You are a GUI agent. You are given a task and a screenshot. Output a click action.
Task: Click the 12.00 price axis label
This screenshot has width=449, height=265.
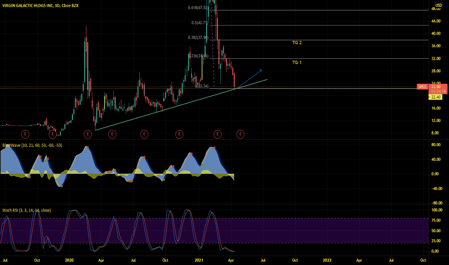[x=436, y=120]
